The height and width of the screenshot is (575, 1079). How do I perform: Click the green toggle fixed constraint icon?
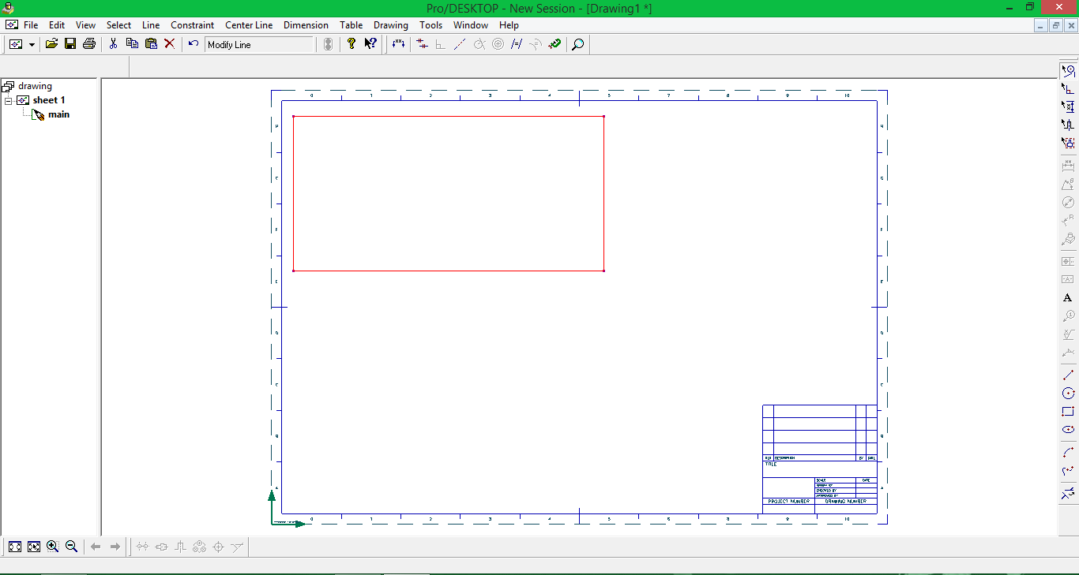[555, 44]
